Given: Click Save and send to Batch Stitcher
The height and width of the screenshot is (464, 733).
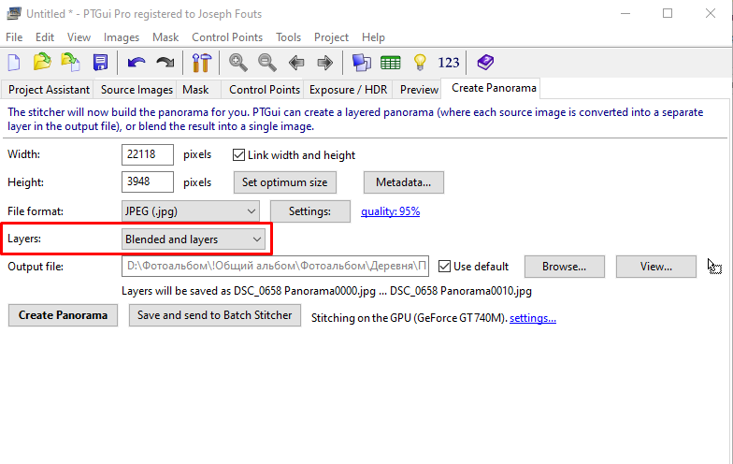Looking at the screenshot, I should pyautogui.click(x=215, y=315).
